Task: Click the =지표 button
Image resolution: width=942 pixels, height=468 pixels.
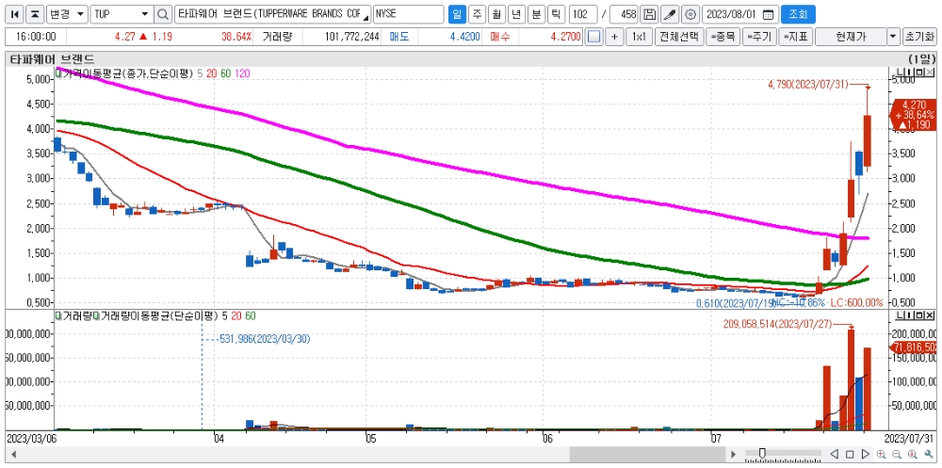Action: click(x=795, y=37)
